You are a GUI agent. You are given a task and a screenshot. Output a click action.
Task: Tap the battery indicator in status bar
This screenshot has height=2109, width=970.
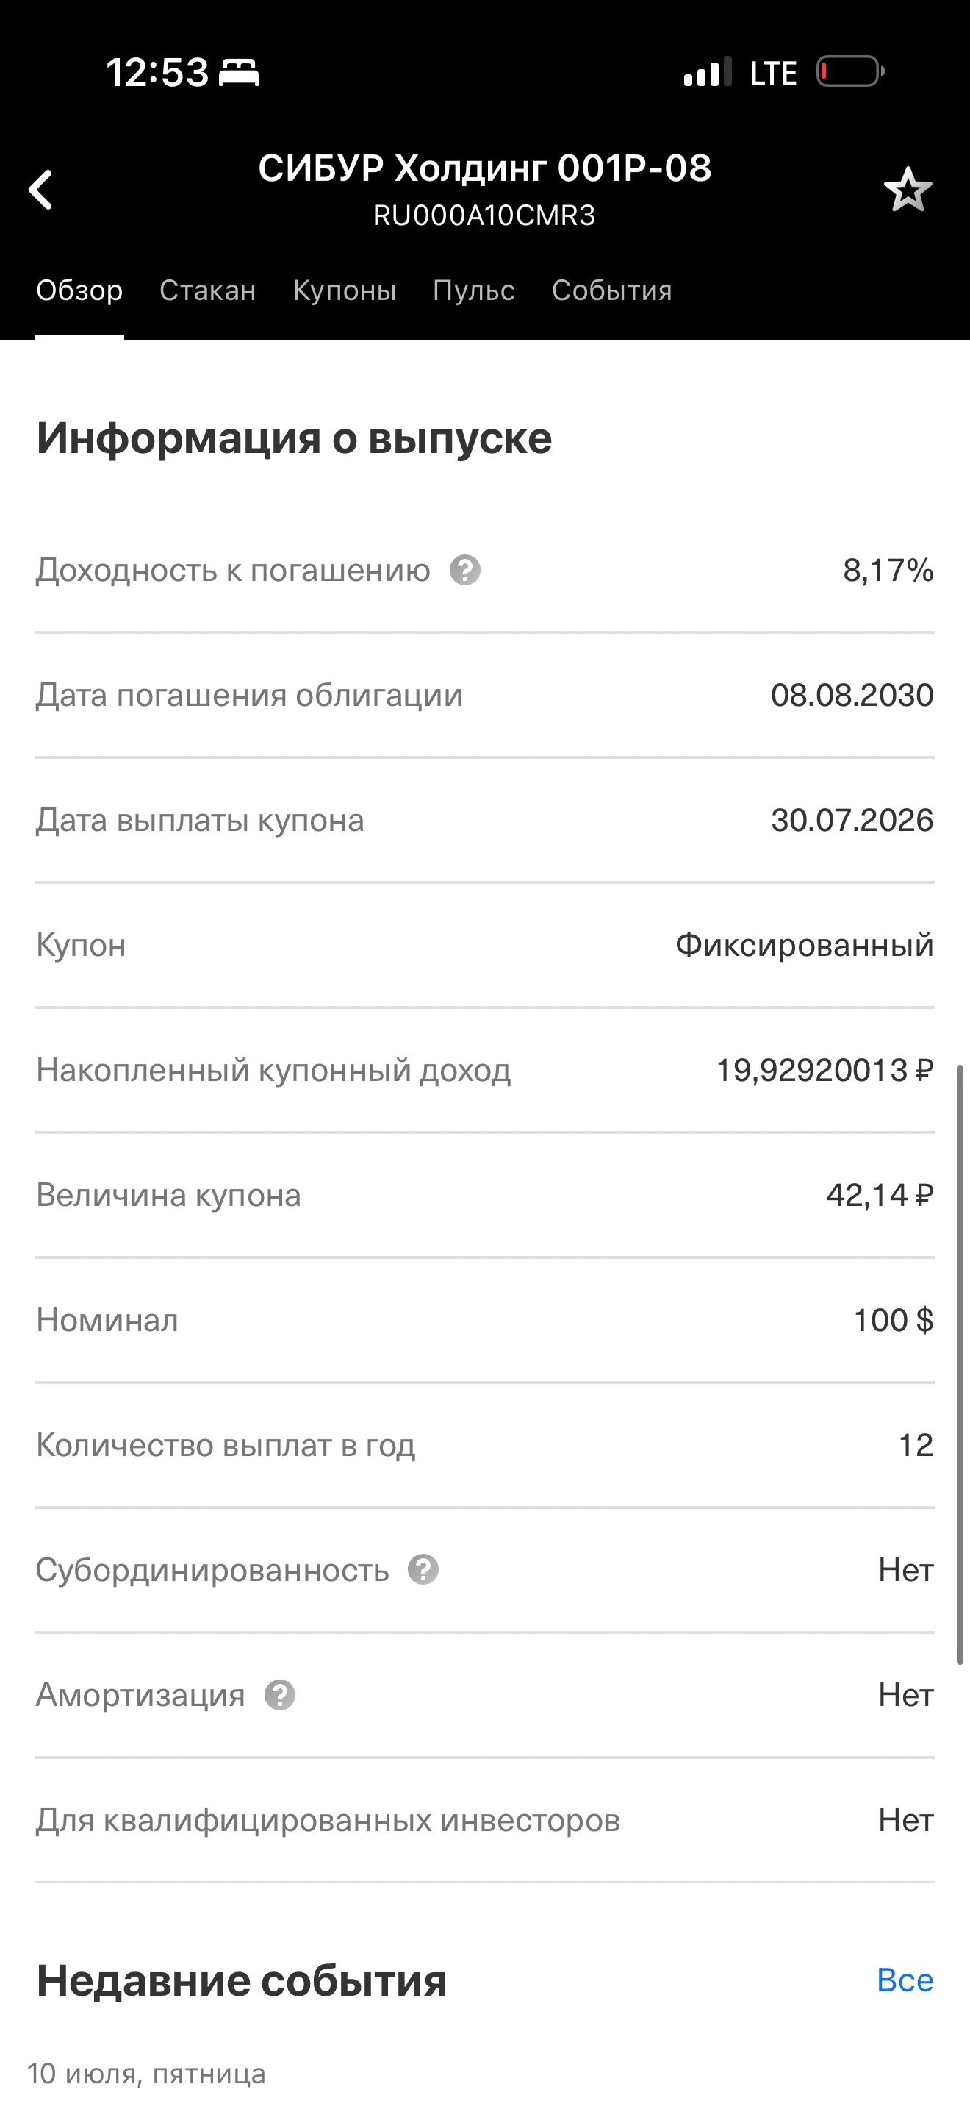(x=851, y=72)
